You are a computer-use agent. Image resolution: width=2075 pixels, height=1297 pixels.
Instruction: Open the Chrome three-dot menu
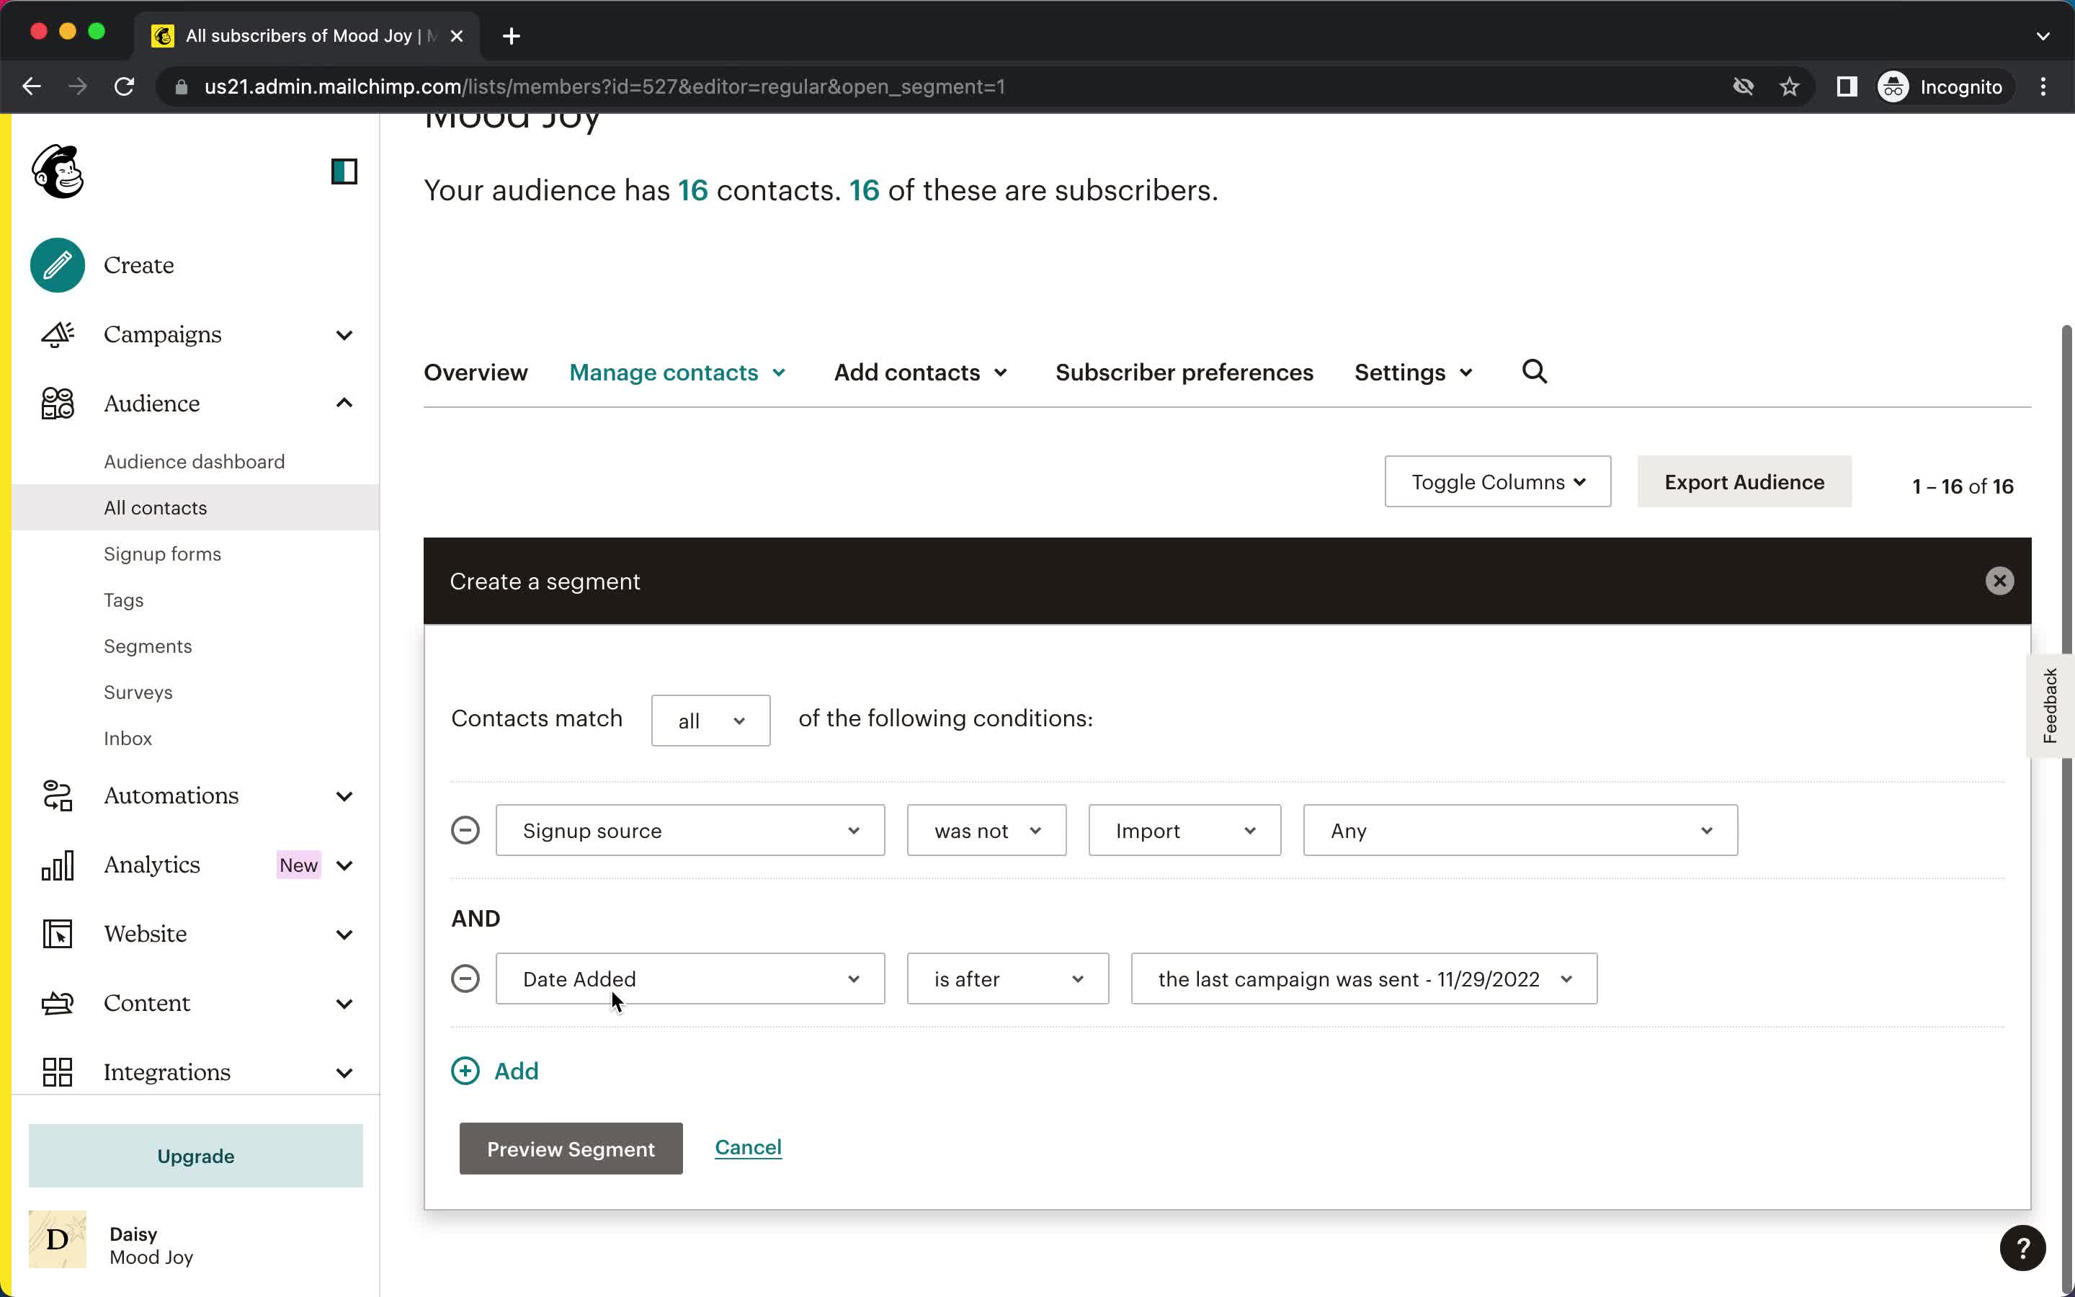pos(2043,86)
